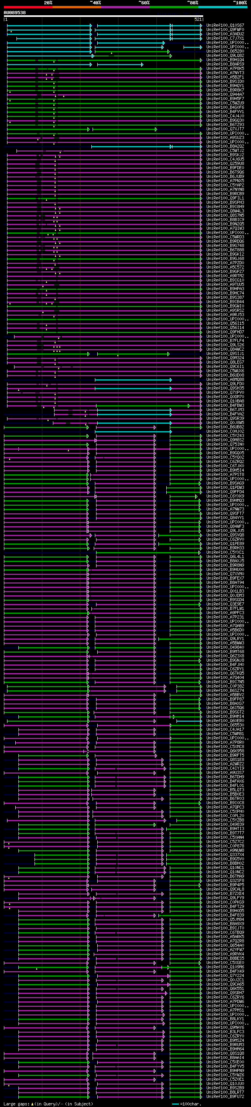The height and width of the screenshot is (1107, 251).
Task: Select hit UniRef100_Q10S67
Action: coord(225,26)
